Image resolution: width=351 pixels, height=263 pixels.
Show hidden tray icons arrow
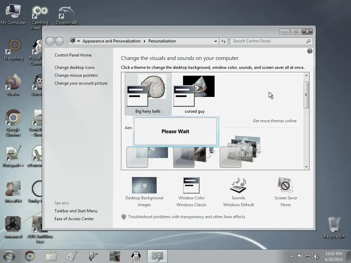(x=291, y=256)
